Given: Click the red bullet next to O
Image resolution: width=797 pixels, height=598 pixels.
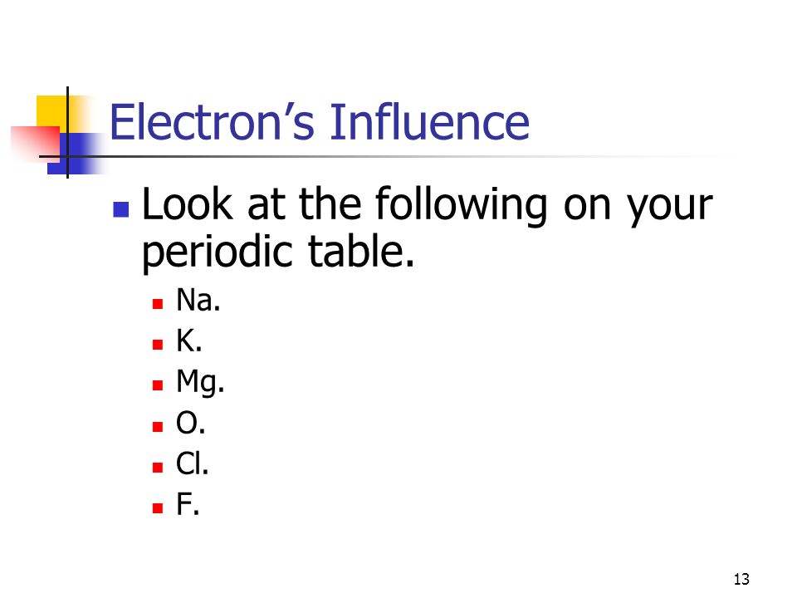Looking at the screenshot, I should [158, 426].
